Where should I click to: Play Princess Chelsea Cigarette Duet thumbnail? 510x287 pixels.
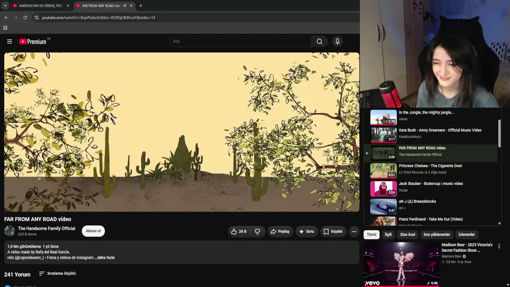[x=383, y=171]
